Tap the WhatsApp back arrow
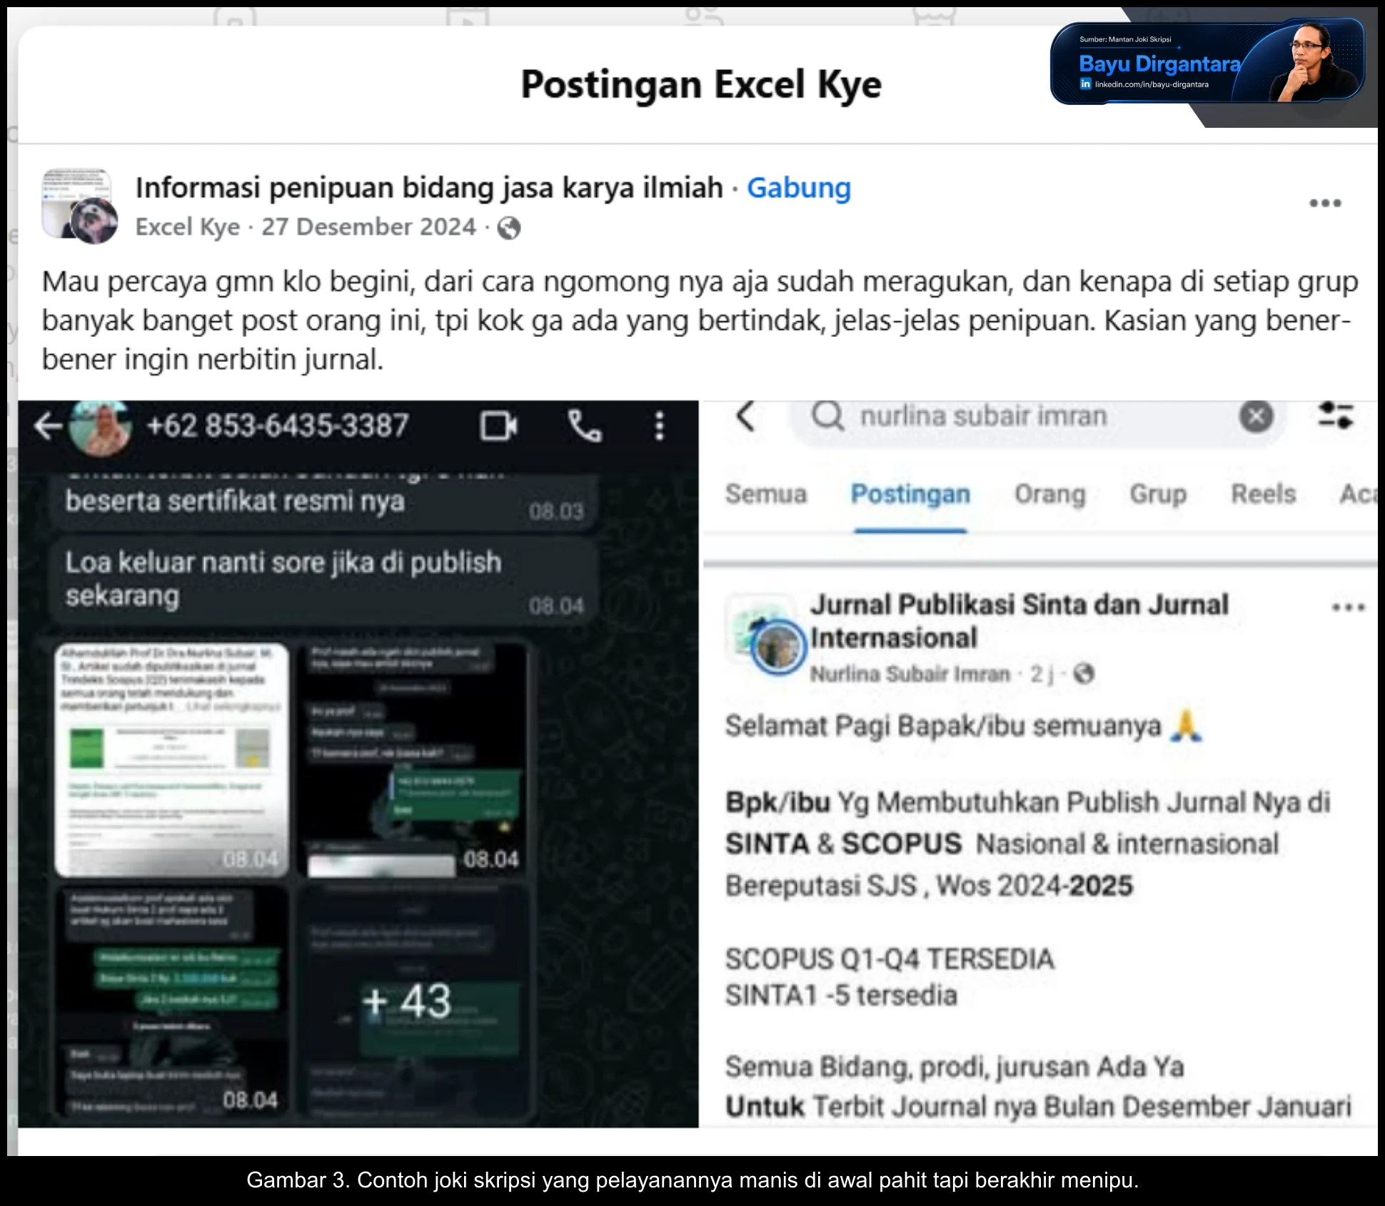 48,426
